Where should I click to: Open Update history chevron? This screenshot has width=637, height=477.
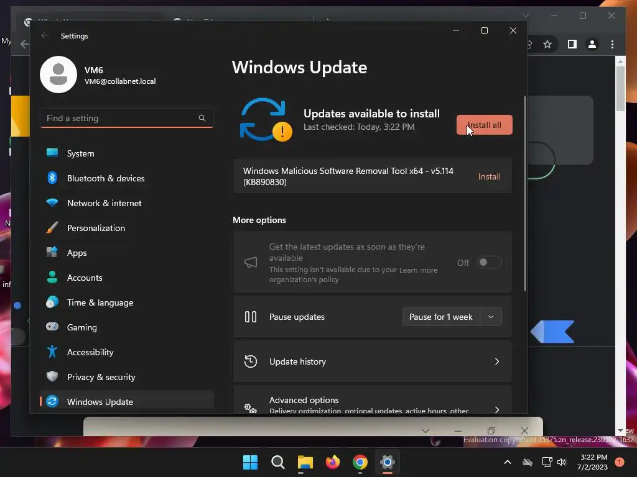pos(497,361)
